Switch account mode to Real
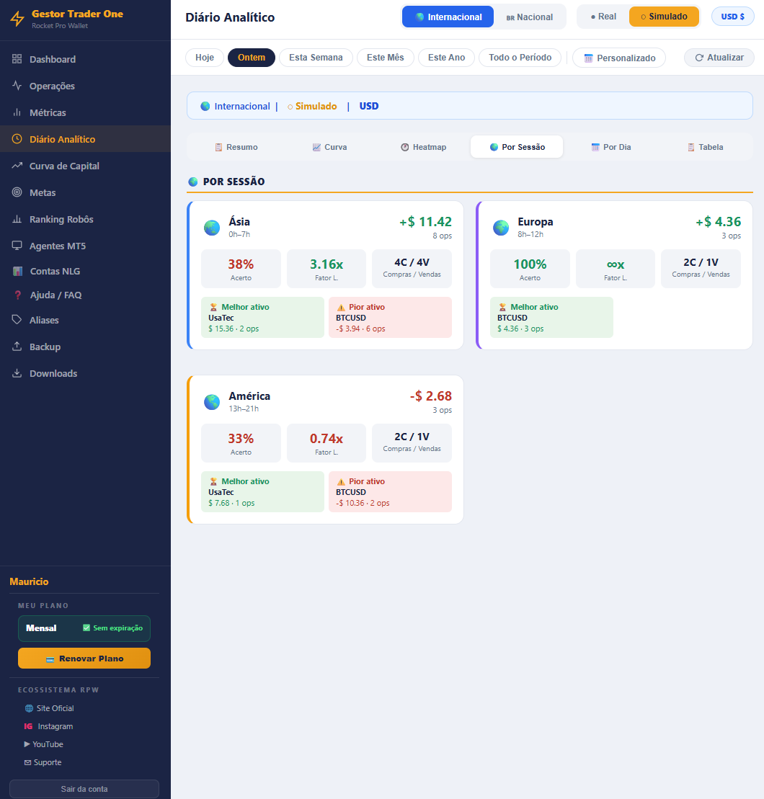The height and width of the screenshot is (799, 764). coord(603,17)
